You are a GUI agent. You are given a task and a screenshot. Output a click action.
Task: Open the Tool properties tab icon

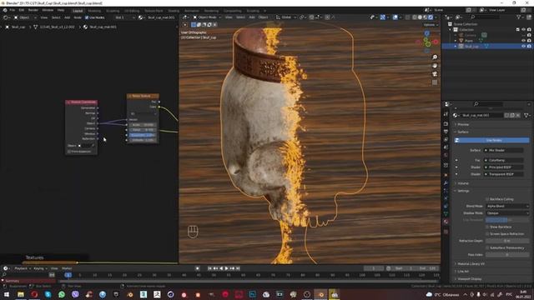(446, 114)
